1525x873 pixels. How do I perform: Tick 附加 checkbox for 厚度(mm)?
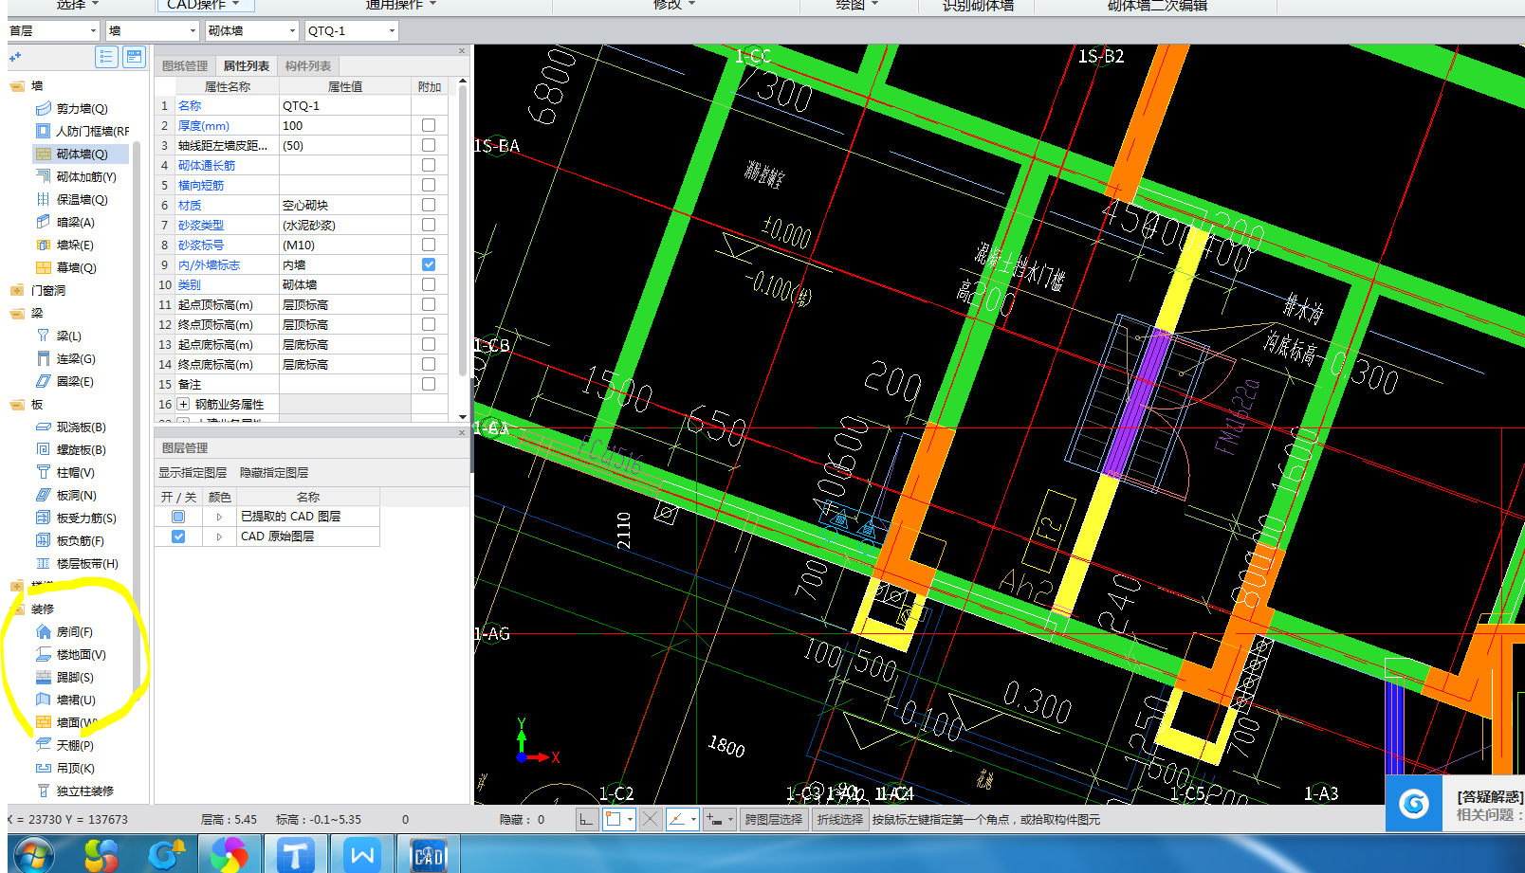(429, 125)
